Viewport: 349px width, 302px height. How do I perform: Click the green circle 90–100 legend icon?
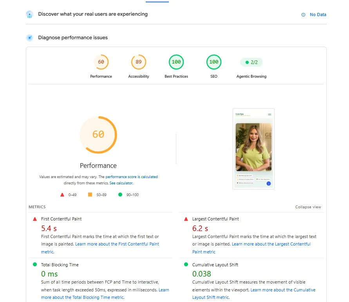[x=120, y=195]
